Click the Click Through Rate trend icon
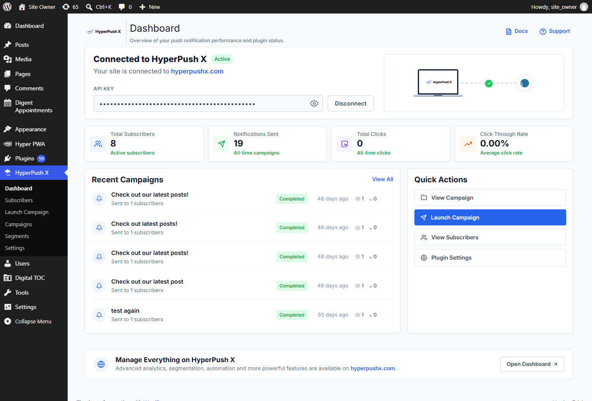Screen dimensions: 592x401 click(468, 144)
